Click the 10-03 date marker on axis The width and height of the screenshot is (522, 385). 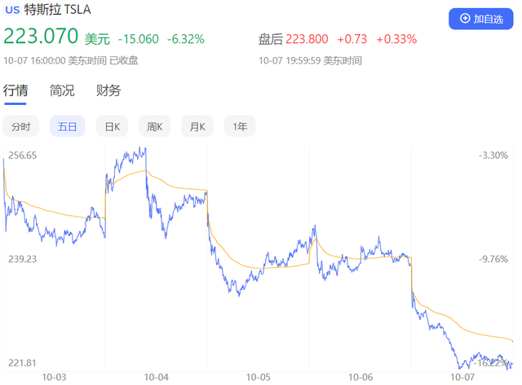(x=54, y=377)
